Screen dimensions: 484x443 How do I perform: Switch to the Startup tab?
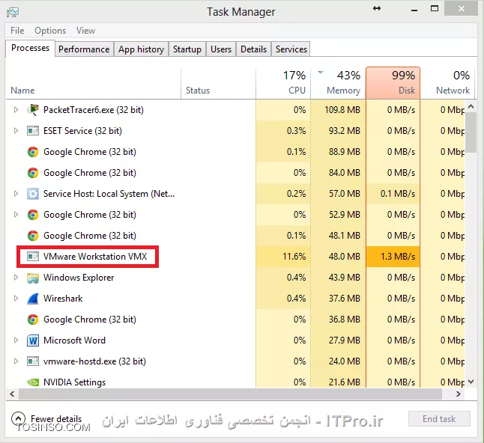point(187,49)
